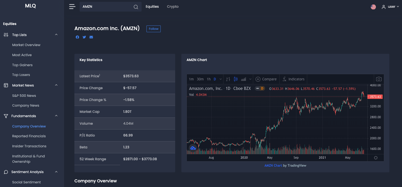Image resolution: width=402 pixels, height=187 pixels.
Task: Click the Sentiment Analysis chat bubble icon
Action: tap(6, 172)
